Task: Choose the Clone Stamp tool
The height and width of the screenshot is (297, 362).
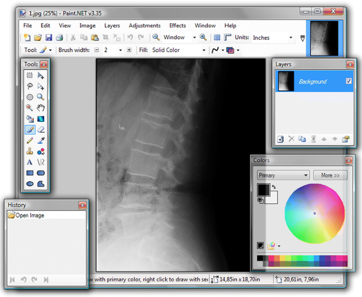Action: (x=30, y=152)
